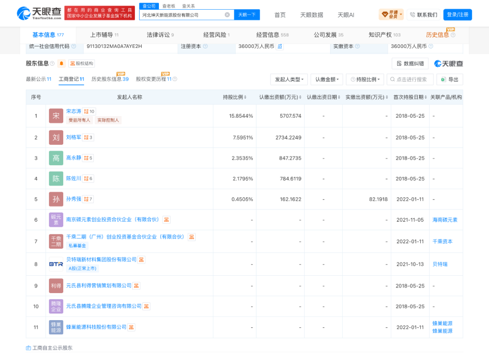
Task: Expand the 开通会员 VIP dropdown
Action: (391, 14)
